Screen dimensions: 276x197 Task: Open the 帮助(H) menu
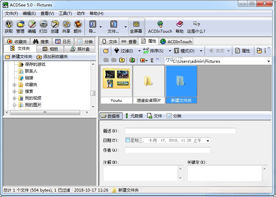pyautogui.click(x=96, y=14)
